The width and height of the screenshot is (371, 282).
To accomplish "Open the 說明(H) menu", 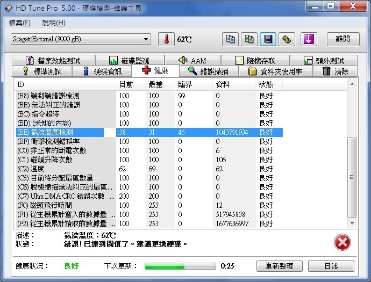I will pyautogui.click(x=54, y=23).
